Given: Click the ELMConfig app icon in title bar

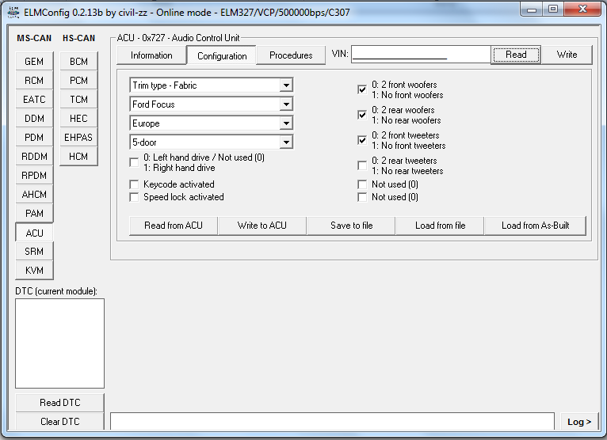Looking at the screenshot, I should [13, 12].
